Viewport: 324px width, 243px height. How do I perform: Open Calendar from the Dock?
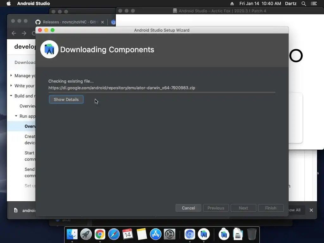coord(128,234)
